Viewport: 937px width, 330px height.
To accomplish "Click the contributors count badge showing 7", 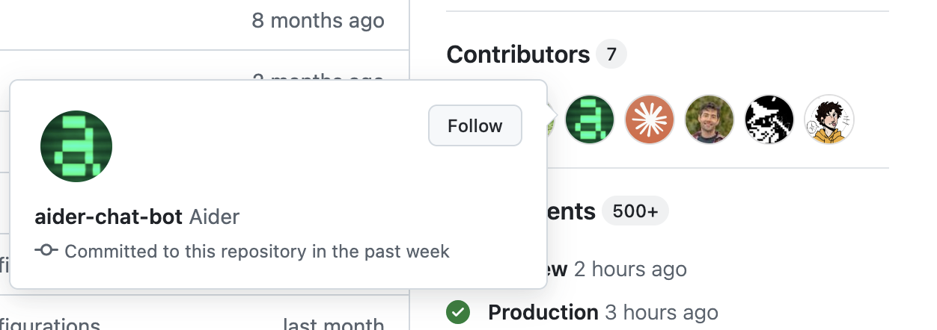I will click(x=611, y=55).
